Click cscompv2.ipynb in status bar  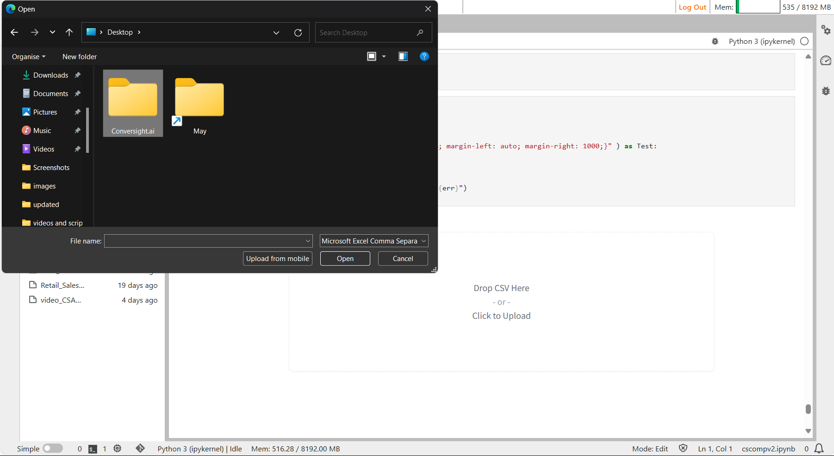[x=768, y=449]
